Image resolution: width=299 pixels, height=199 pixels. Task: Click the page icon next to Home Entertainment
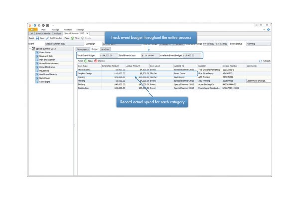(x=37, y=63)
